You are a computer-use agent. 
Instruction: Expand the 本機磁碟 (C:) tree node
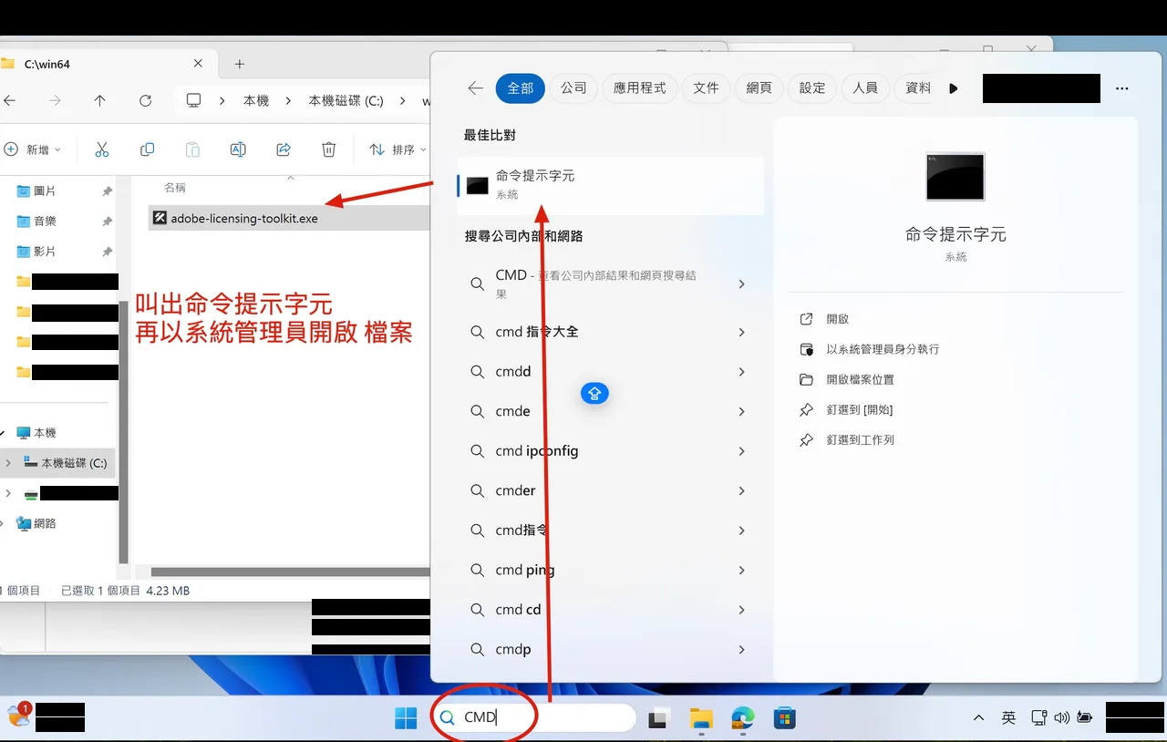[x=8, y=463]
